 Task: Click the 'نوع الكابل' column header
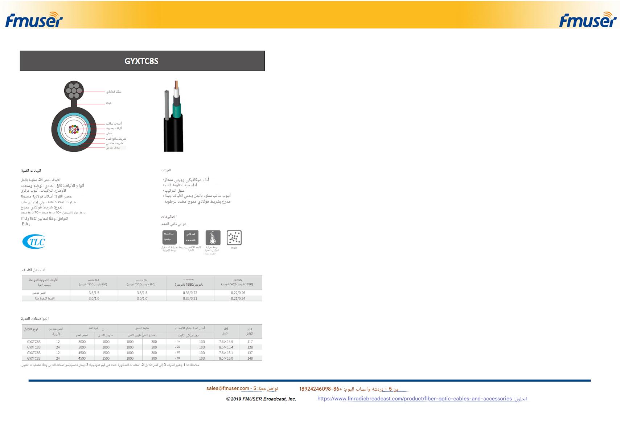click(x=31, y=329)
